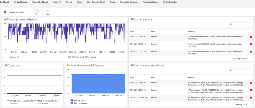
Task: Click the Export upload icon
Action: [48, 11]
